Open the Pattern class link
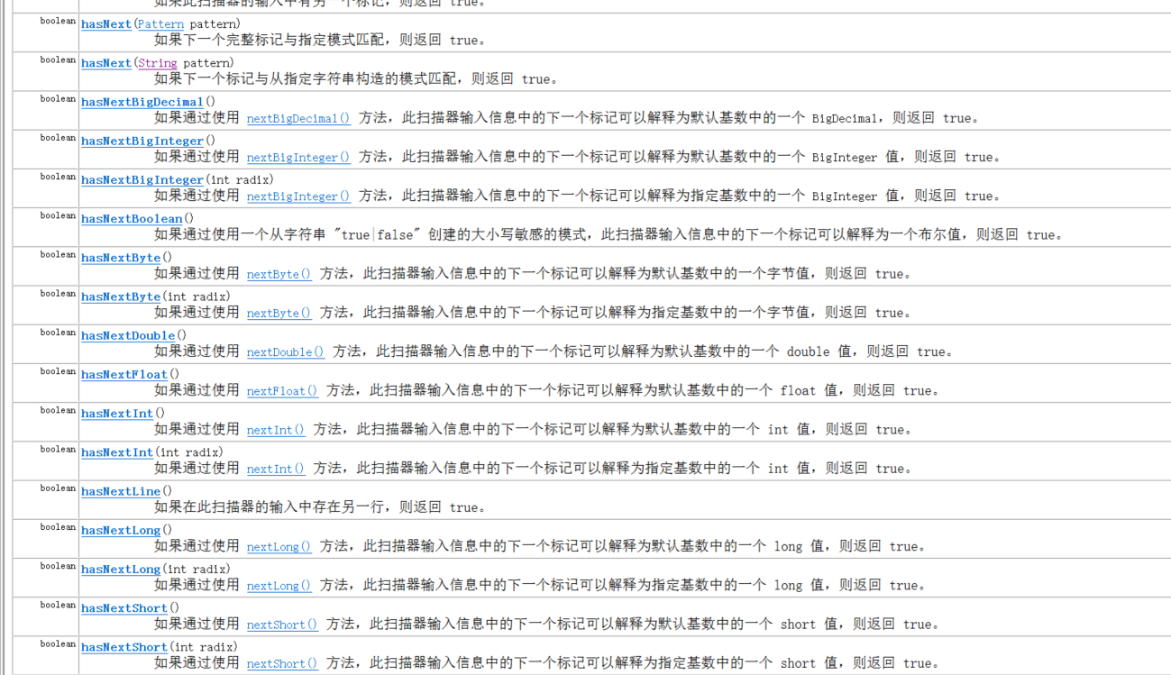 [x=160, y=24]
